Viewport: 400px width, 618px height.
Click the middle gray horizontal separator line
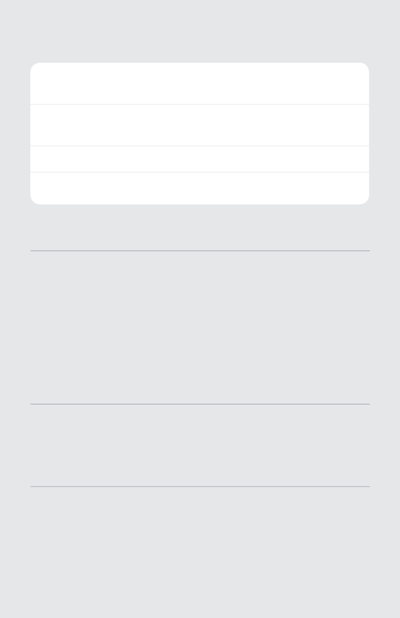(200, 404)
